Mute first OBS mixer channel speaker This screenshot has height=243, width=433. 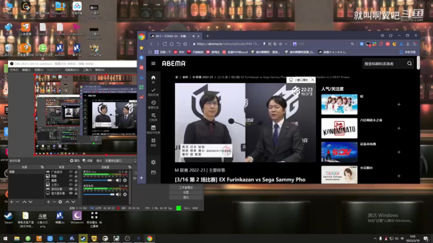pyautogui.click(x=119, y=180)
